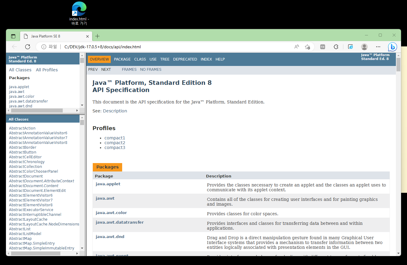Image resolution: width=407 pixels, height=265 pixels.
Task: Open the compact3 profile link
Action: [x=115, y=147]
